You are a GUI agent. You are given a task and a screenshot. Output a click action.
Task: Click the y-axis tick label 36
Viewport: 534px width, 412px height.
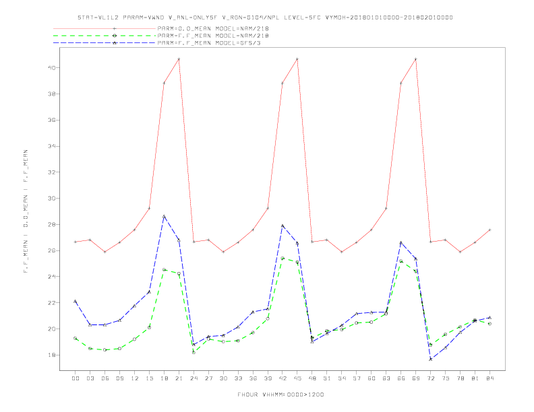coord(52,120)
